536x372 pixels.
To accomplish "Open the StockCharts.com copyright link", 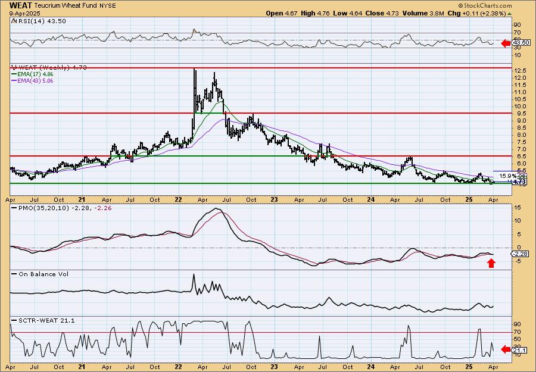I will point(485,5).
